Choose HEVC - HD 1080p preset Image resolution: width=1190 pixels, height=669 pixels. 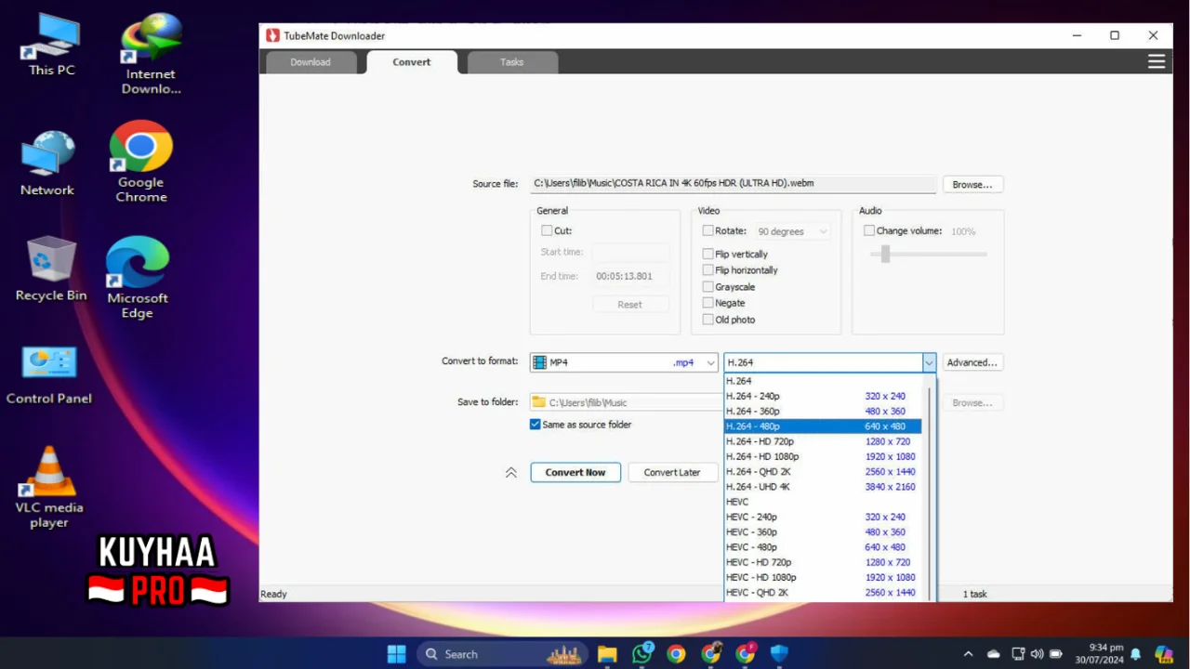tap(823, 577)
